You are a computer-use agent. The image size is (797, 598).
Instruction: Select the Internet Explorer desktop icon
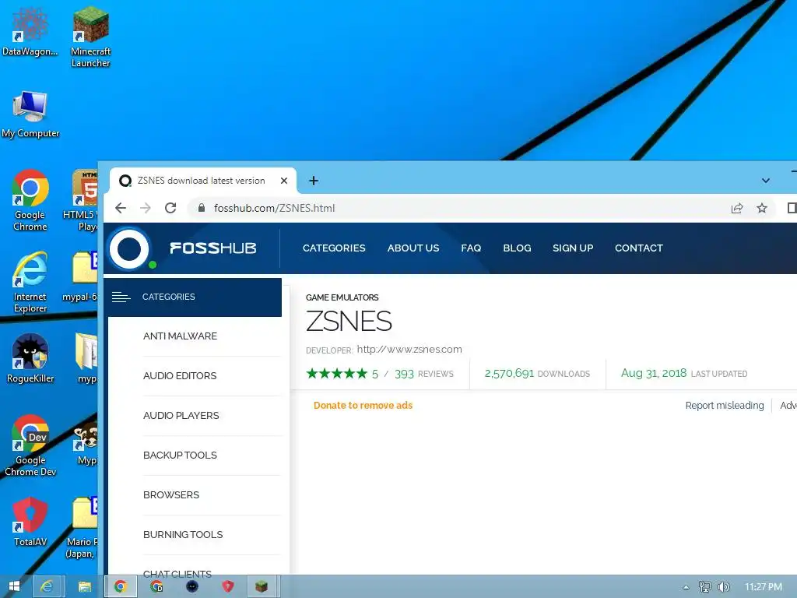(30, 282)
